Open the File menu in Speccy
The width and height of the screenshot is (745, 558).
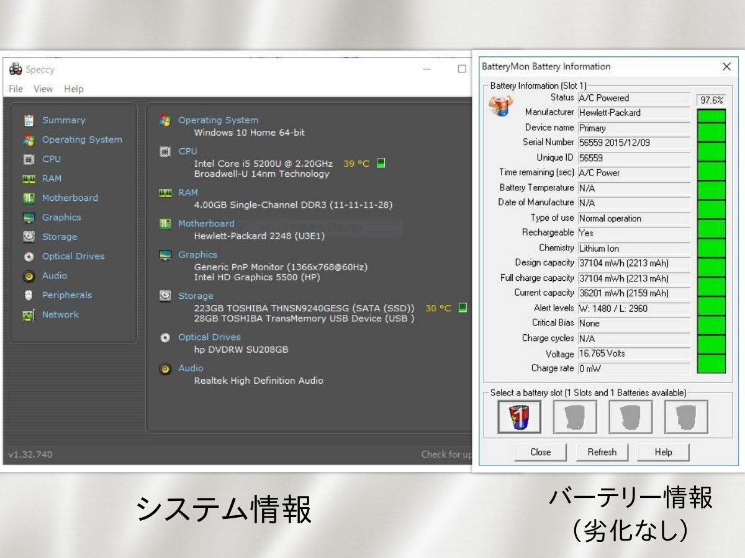pos(16,89)
